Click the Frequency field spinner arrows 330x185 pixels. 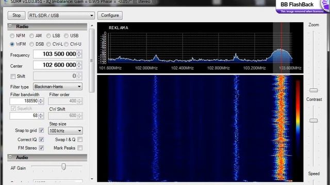tap(79, 54)
